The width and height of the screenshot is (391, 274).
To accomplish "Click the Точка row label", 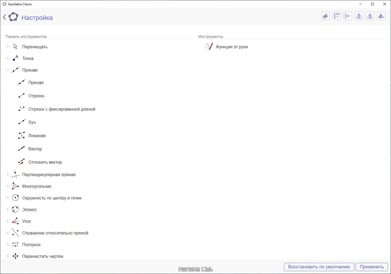I will coord(28,59).
